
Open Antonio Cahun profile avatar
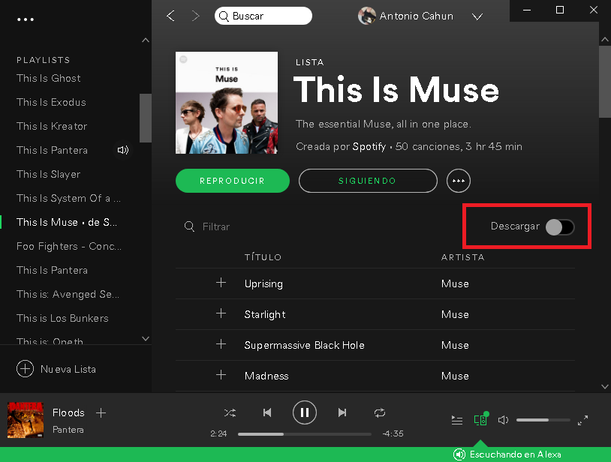[x=367, y=16]
